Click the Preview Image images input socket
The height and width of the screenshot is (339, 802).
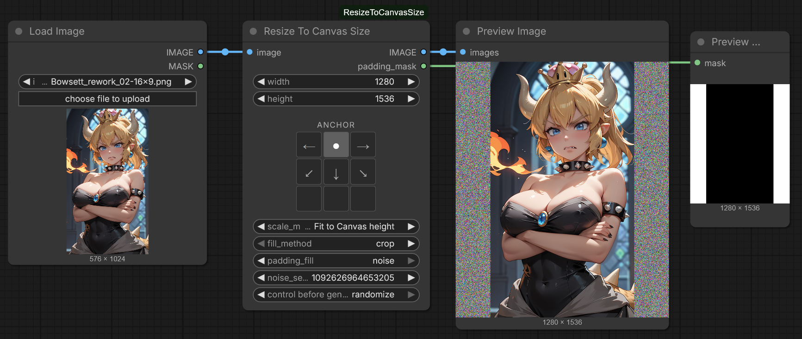coord(463,52)
